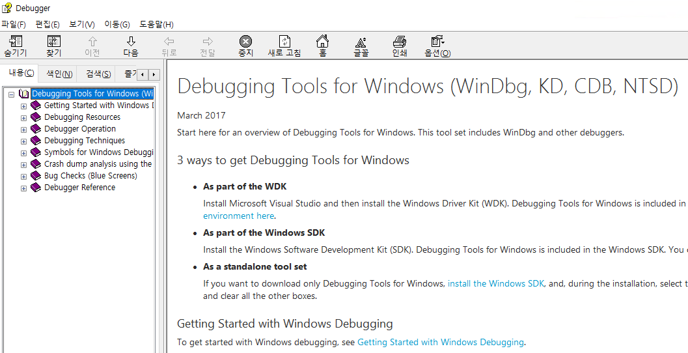Expand the Getting Started with Windows node
The height and width of the screenshot is (353, 688).
pyautogui.click(x=23, y=106)
